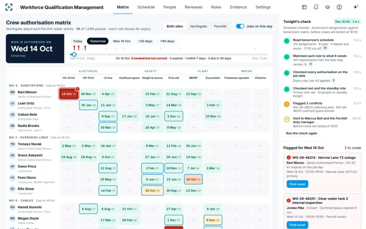366x229 pixels.
Task: Click warning icon beside Flagged 2 conflicts
Action: tap(287, 104)
